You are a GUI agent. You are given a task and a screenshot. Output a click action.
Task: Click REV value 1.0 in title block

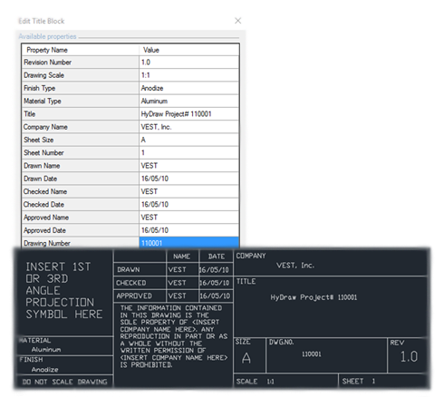tap(409, 357)
